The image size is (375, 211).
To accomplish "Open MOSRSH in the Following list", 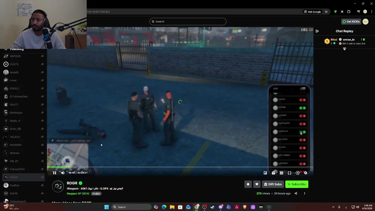I will (x=23, y=145).
